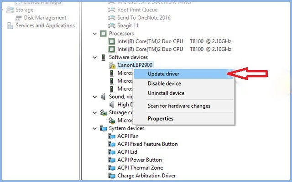The width and height of the screenshot is (292, 182).
Task: Click the first Intel Core2 Duo processor icon
Action: 112,41
